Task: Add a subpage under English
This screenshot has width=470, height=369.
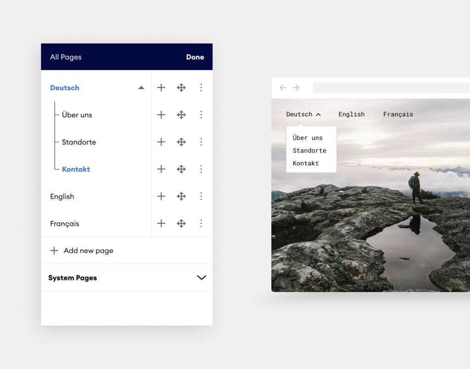Action: (161, 196)
